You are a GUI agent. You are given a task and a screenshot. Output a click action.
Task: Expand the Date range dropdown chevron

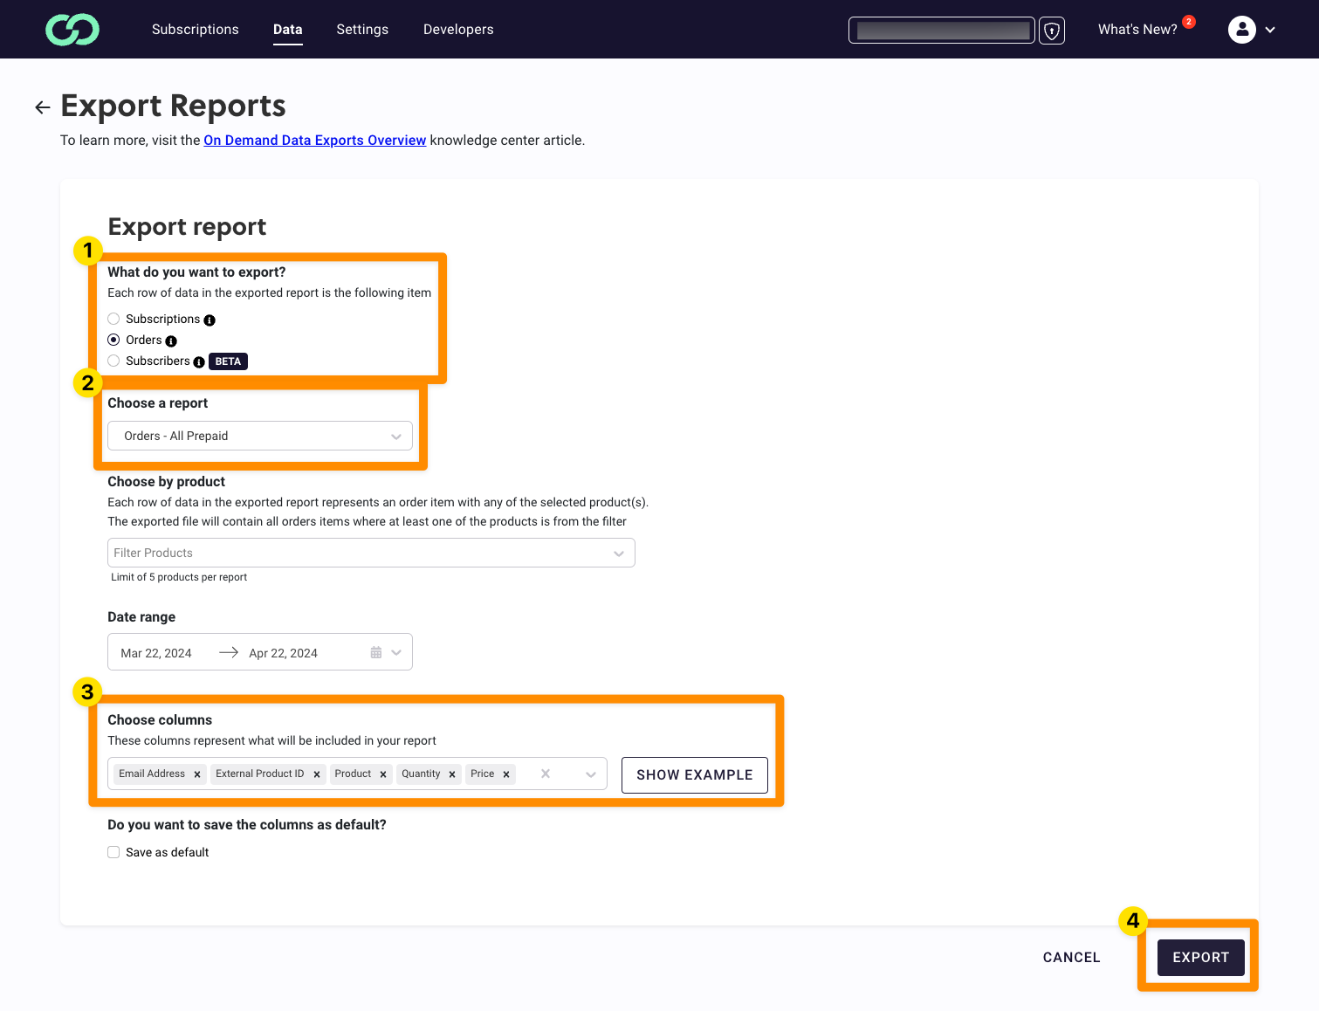tap(396, 652)
